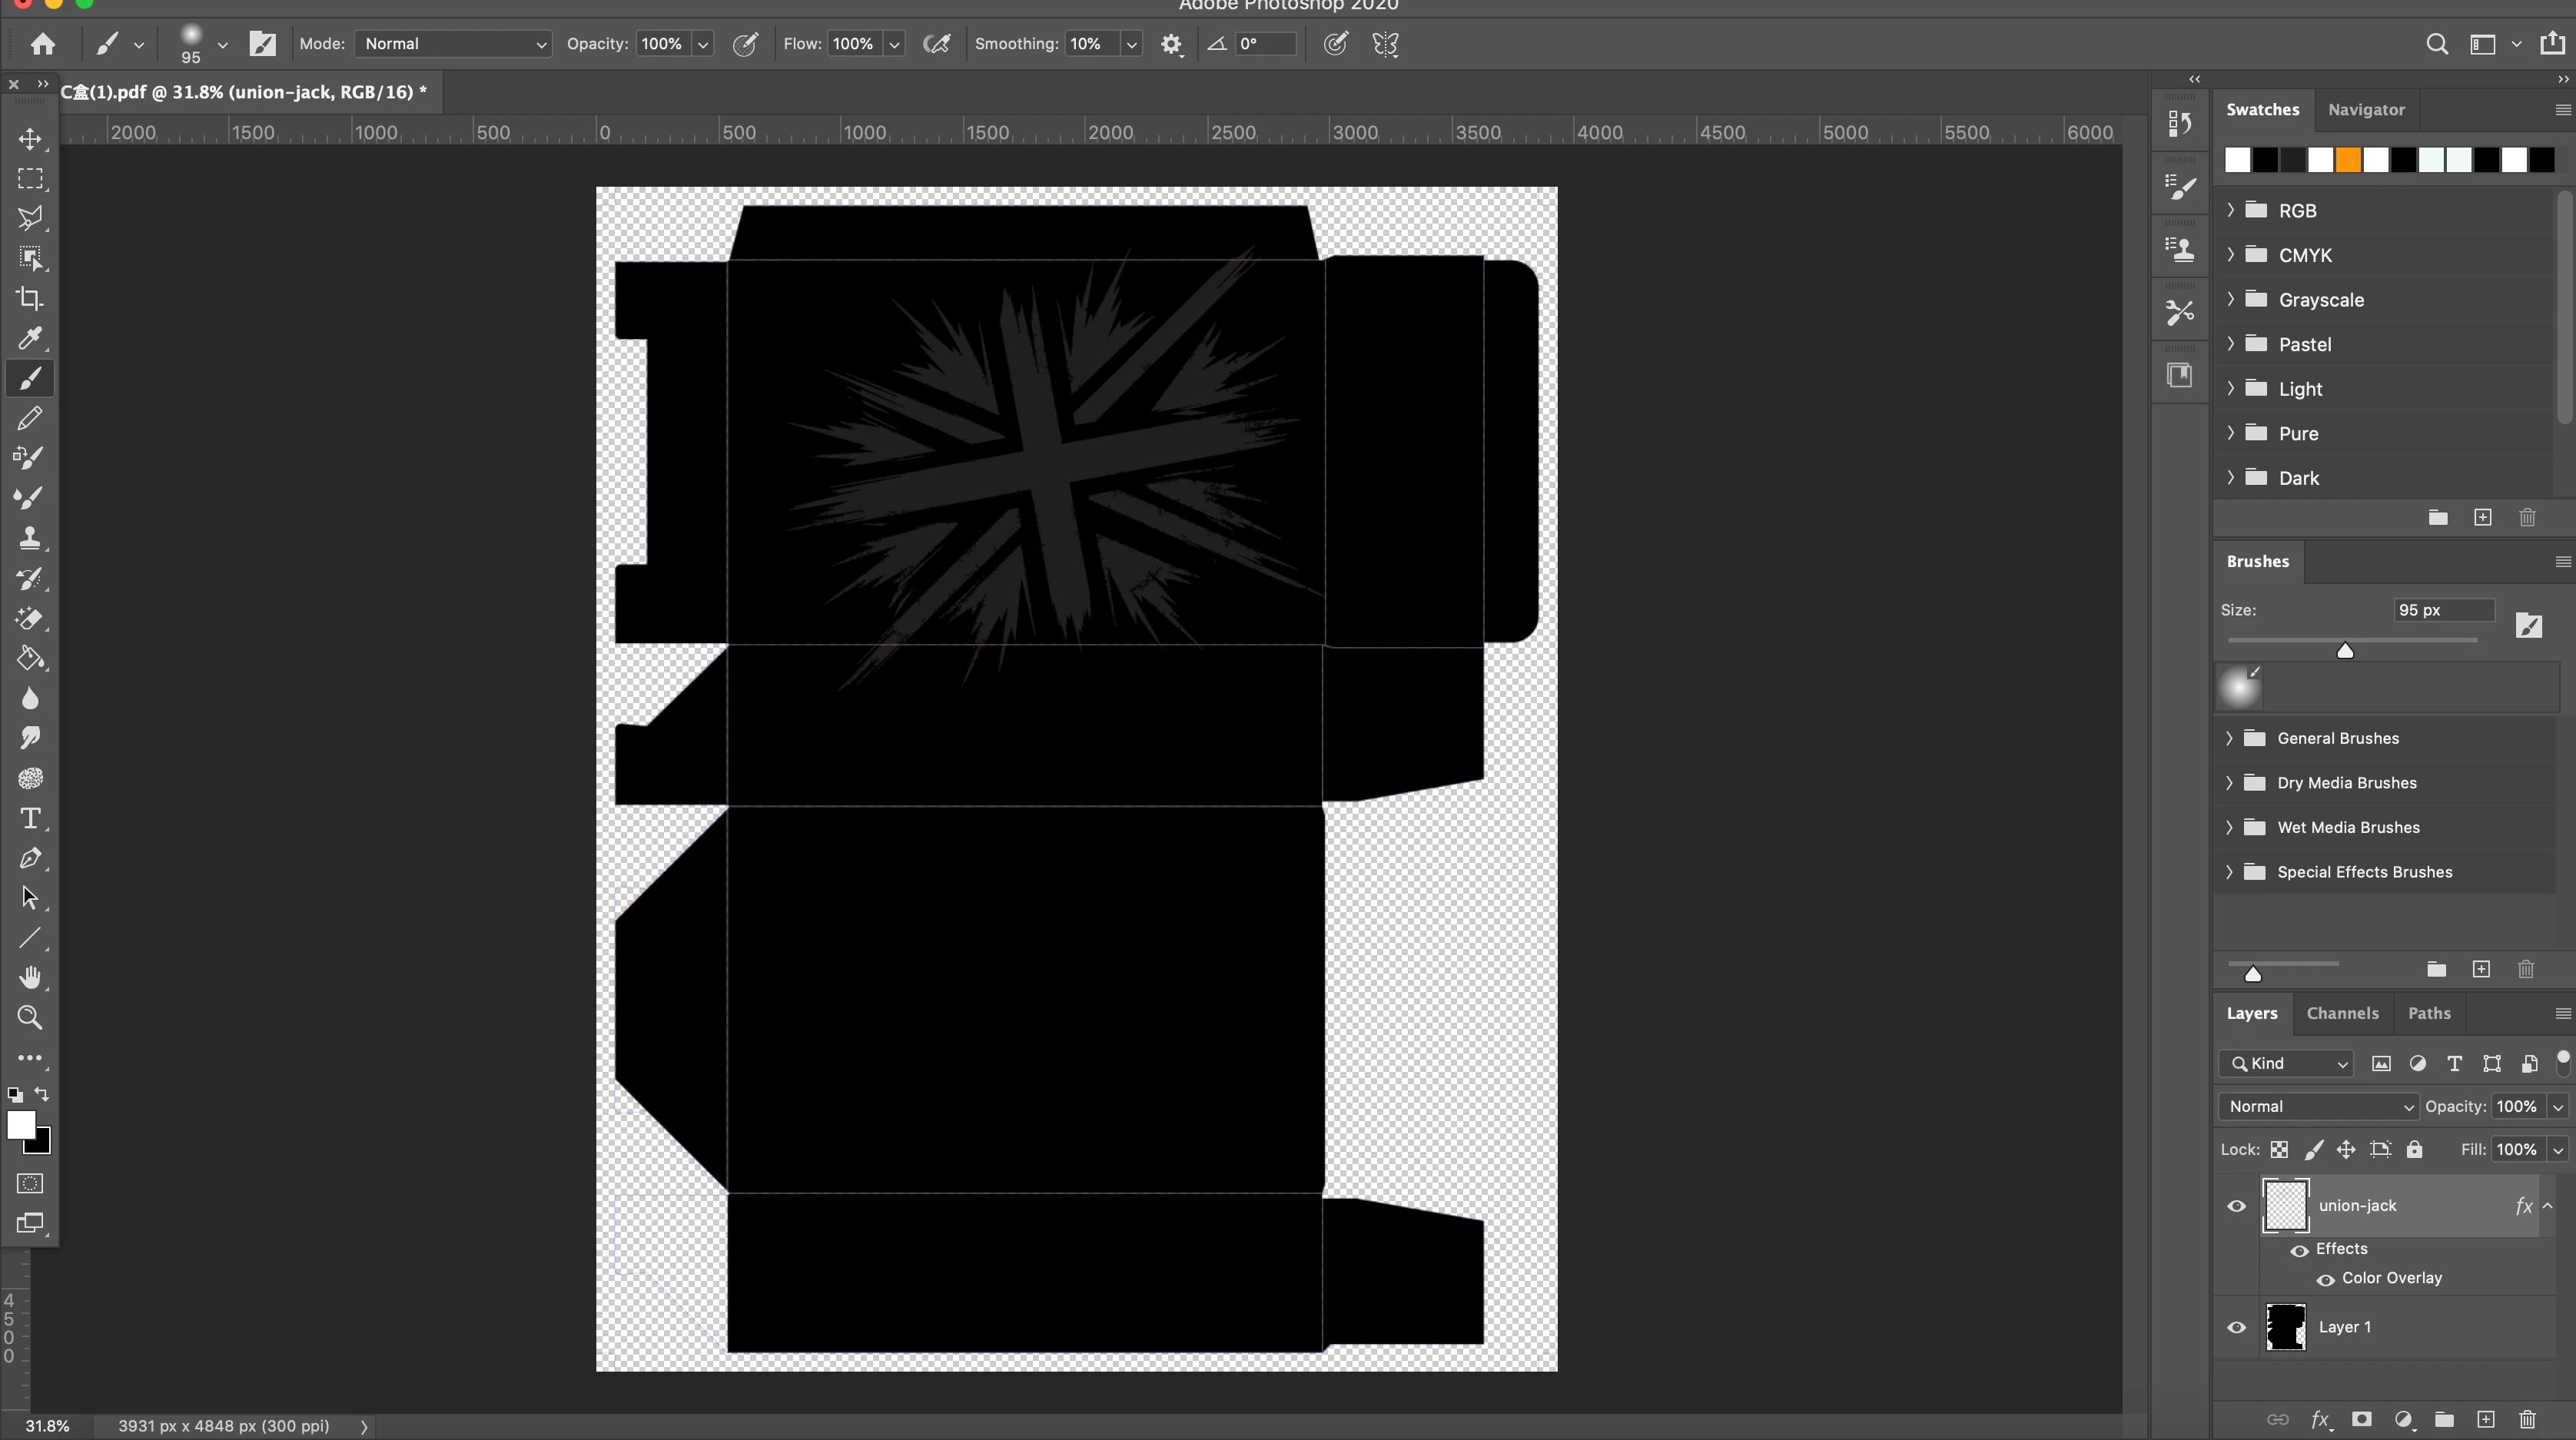This screenshot has width=2576, height=1440.
Task: Delete layer with Layers panel trash icon
Action: 2527,1419
